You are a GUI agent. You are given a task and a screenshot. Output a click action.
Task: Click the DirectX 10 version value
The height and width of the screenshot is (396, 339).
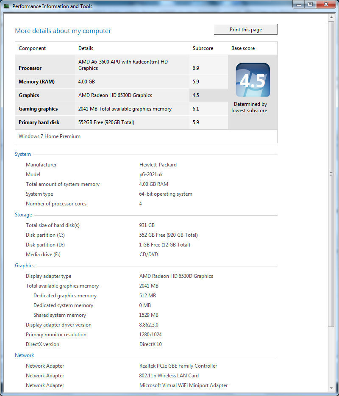click(x=150, y=344)
